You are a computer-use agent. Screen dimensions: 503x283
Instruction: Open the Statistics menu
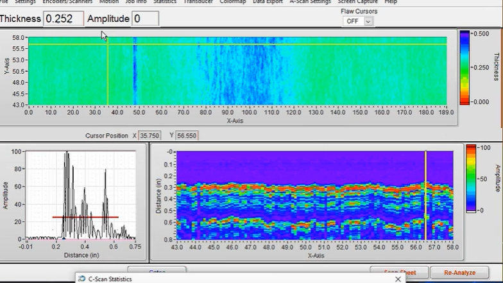(165, 2)
